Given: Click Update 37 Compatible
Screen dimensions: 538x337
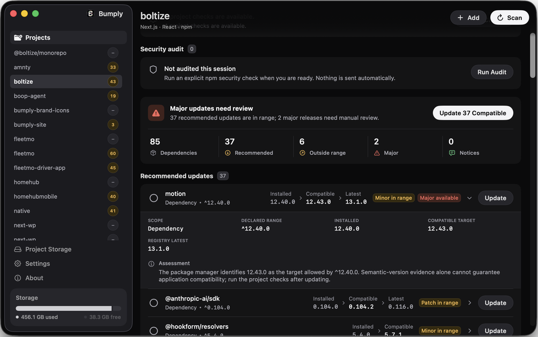Looking at the screenshot, I should pyautogui.click(x=473, y=113).
